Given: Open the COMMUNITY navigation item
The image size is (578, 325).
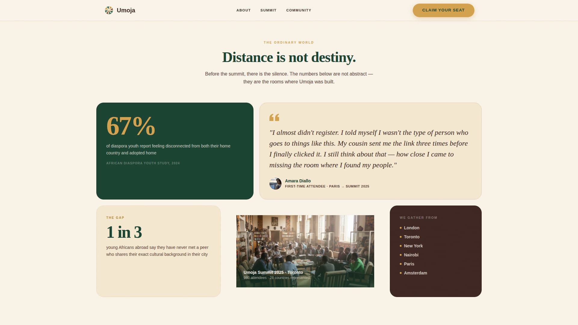Looking at the screenshot, I should [298, 10].
